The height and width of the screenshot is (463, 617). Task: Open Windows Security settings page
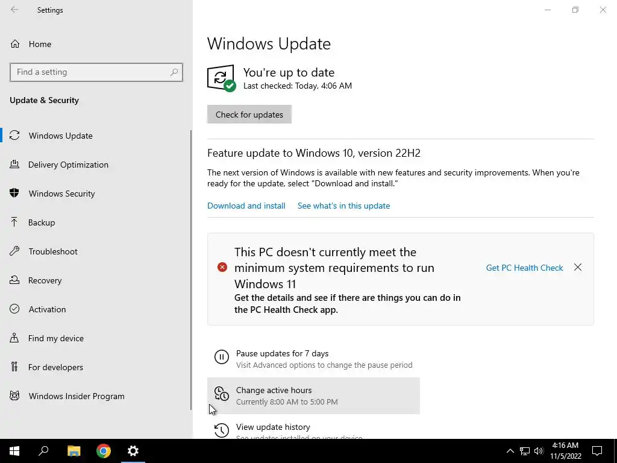(62, 194)
